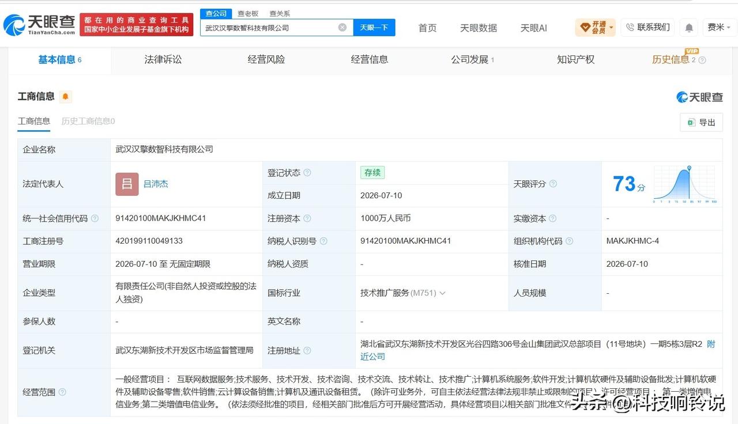Select the 营业期限 value 无固定期限
Viewport: 738px width, 424px height.
pos(190,264)
